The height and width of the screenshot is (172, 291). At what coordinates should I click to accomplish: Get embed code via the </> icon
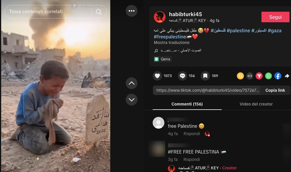tap(250, 76)
